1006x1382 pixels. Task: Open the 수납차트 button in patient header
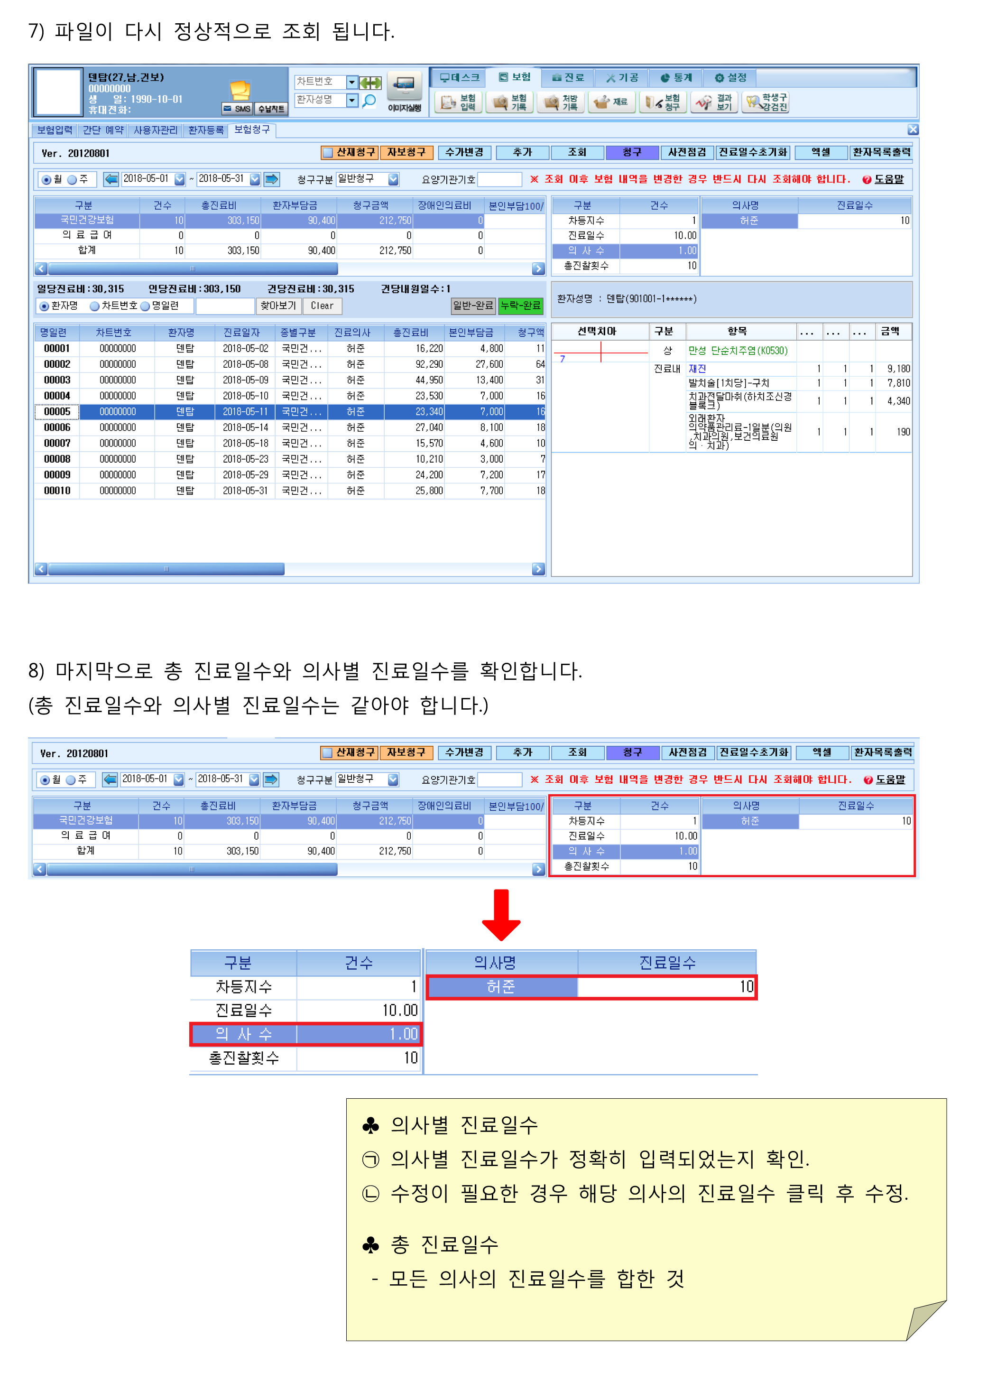coord(270,109)
